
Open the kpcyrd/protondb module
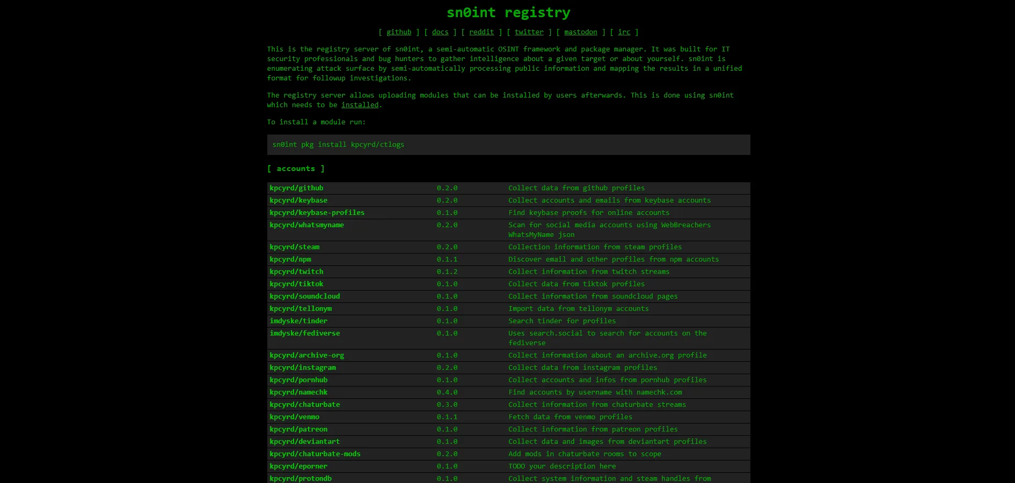[300, 478]
